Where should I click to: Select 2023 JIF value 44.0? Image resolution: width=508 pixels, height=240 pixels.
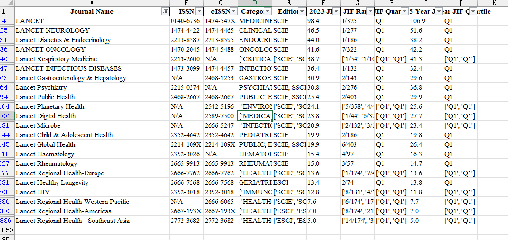click(x=323, y=40)
